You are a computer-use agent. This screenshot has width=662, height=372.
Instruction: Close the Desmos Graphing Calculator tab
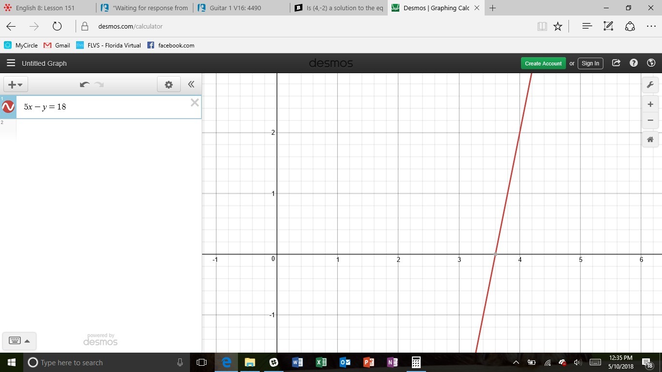pos(477,8)
